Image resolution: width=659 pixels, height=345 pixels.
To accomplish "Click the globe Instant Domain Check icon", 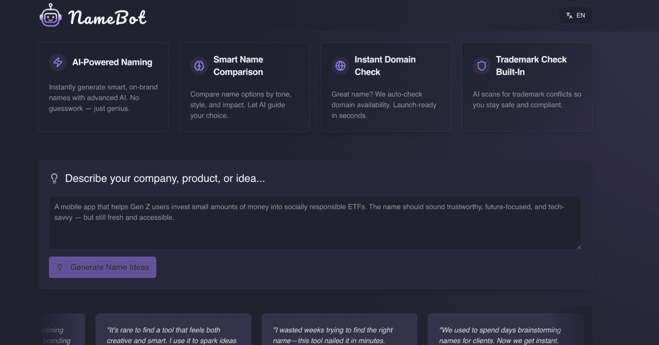I will coord(340,66).
